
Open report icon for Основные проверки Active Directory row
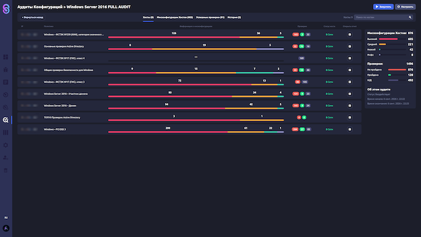(x=350, y=47)
